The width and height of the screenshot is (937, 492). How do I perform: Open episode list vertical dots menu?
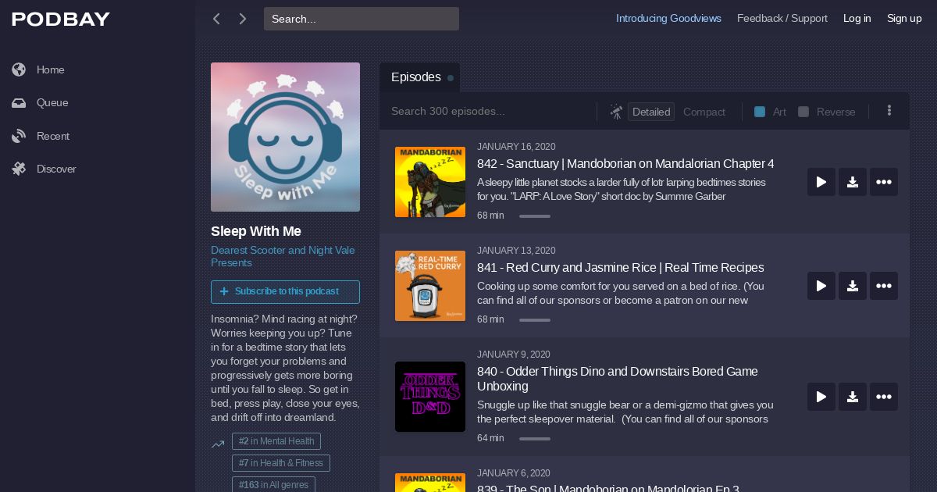889,111
